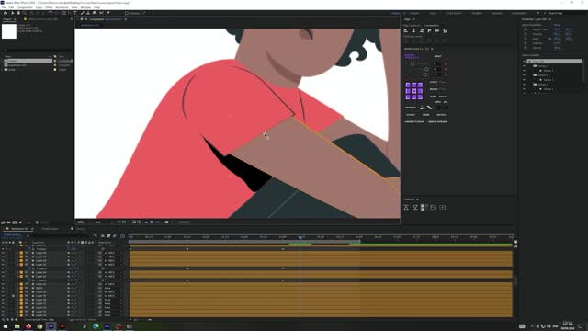
Task: Open After Effects from Windows taskbar
Action: 51,326
